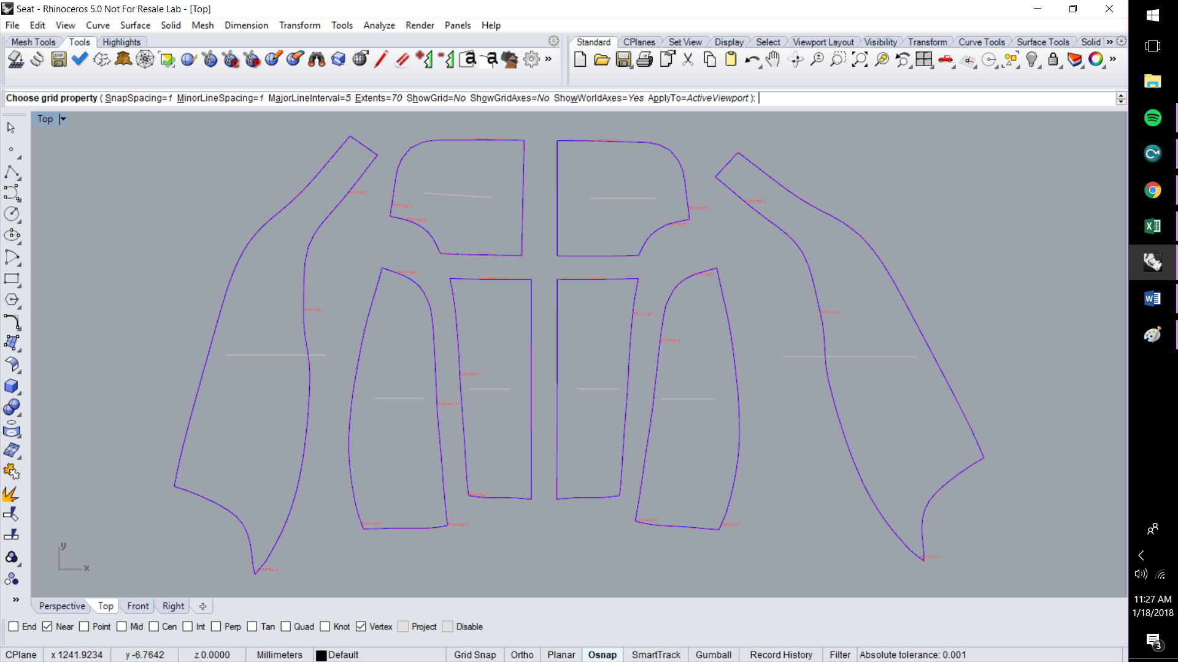The width and height of the screenshot is (1178, 662).
Task: Switch to the Perspective viewport tab
Action: 61,606
